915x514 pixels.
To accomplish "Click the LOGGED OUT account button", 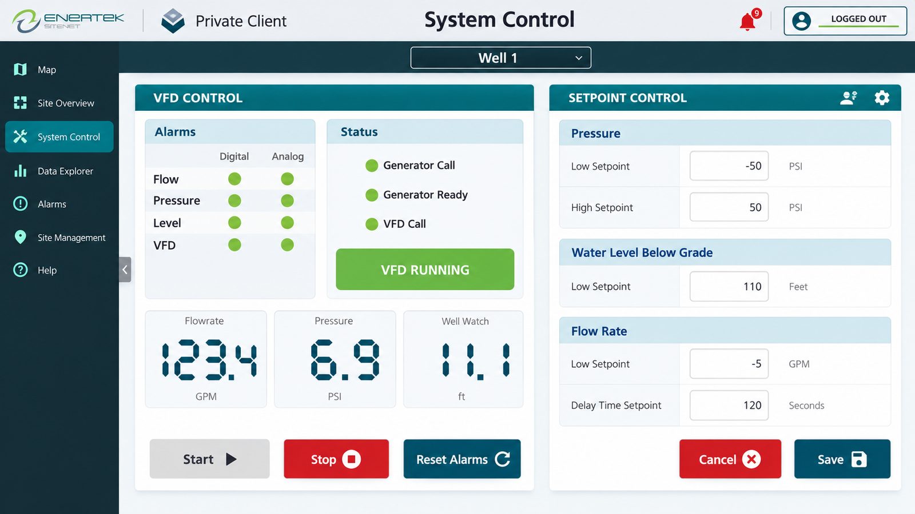I will point(845,21).
